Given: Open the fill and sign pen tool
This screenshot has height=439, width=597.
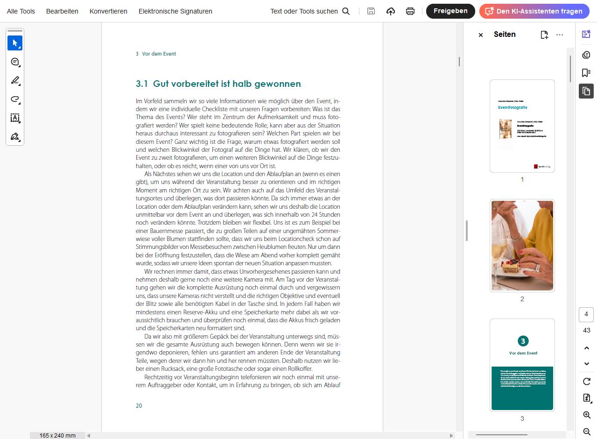Looking at the screenshot, I should pyautogui.click(x=15, y=136).
